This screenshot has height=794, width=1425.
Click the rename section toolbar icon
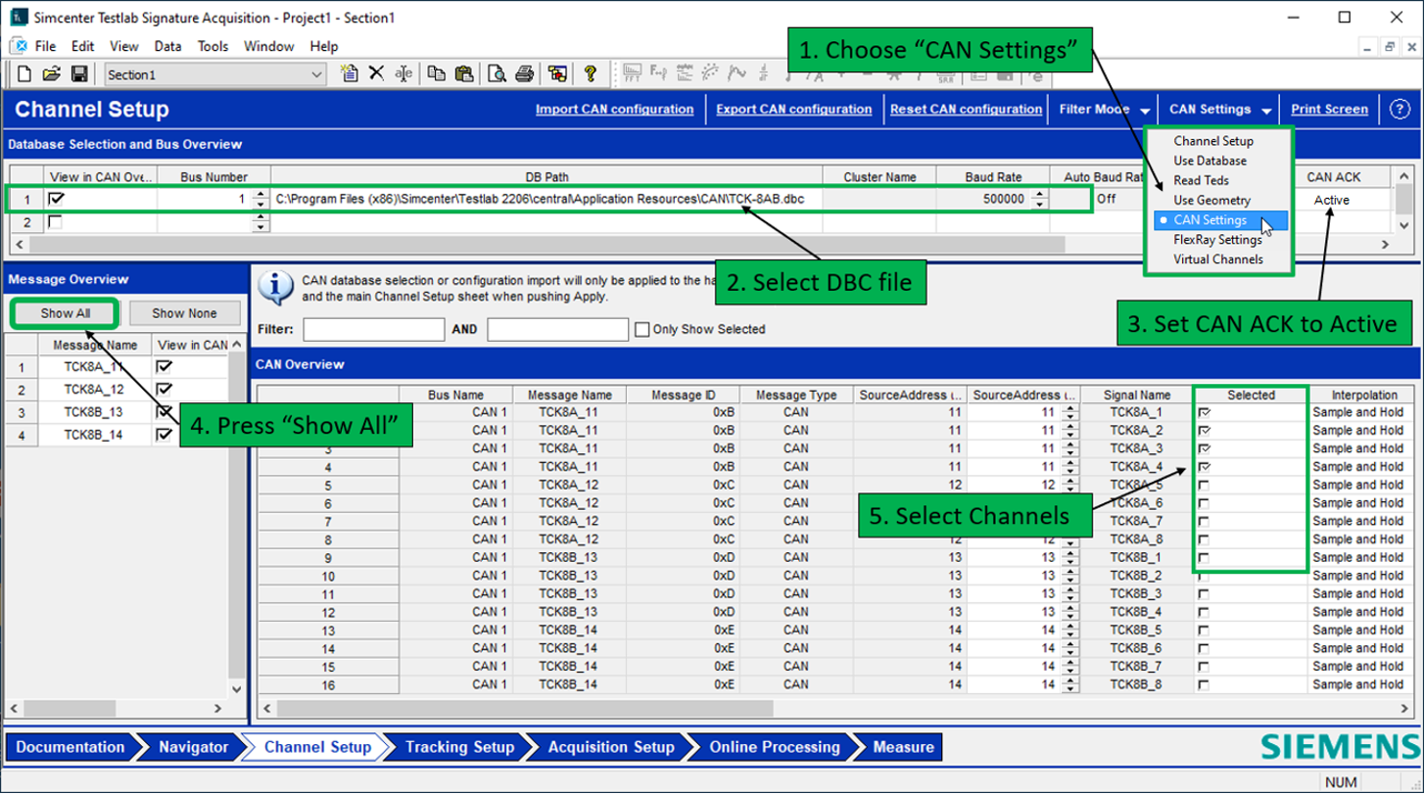403,73
